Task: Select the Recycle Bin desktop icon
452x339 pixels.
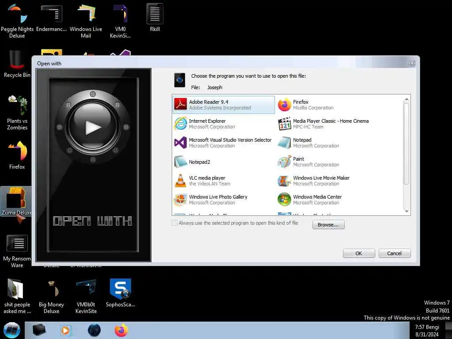Action: click(x=17, y=64)
